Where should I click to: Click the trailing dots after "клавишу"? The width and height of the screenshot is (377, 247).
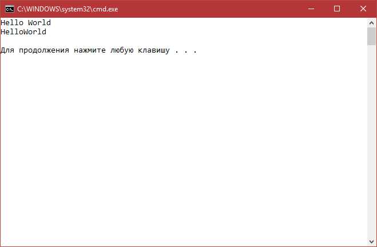(186, 51)
